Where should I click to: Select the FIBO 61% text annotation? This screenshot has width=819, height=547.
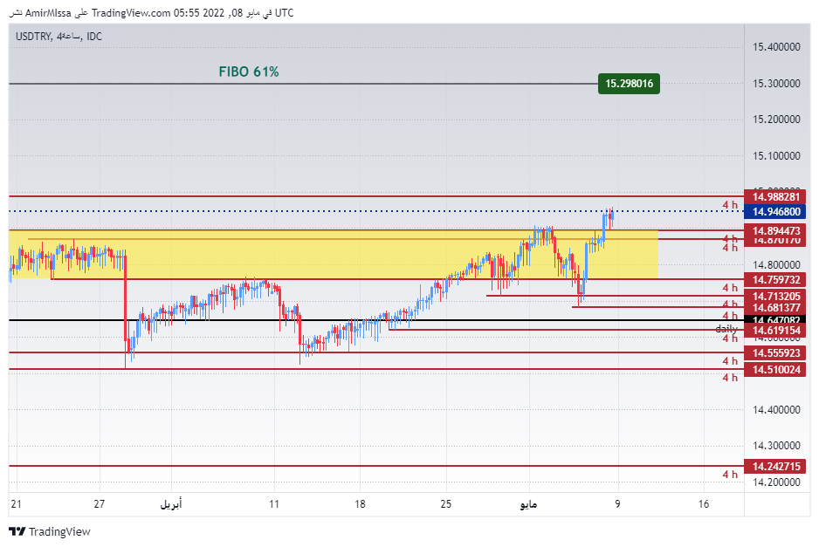249,72
